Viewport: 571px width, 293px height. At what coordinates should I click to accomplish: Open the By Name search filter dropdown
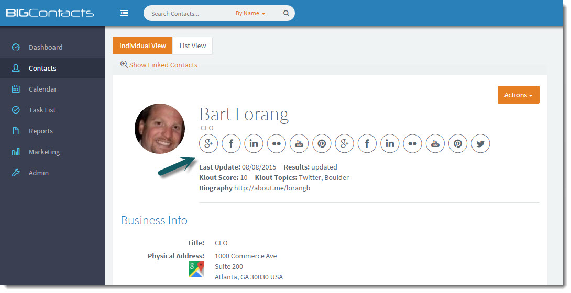point(250,13)
